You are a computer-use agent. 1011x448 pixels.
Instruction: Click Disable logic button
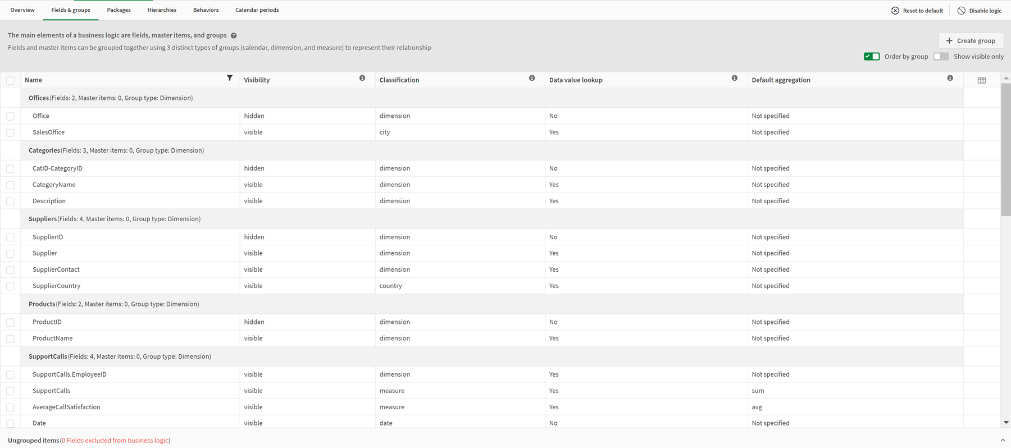coord(980,11)
